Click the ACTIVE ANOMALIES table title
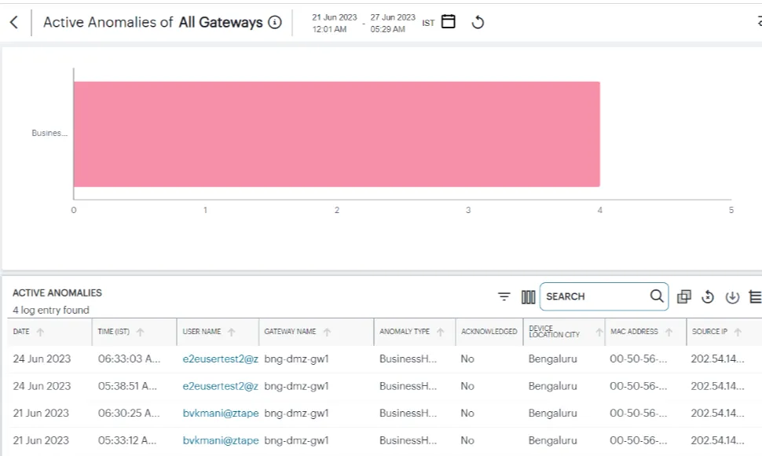This screenshot has width=762, height=456. click(57, 293)
